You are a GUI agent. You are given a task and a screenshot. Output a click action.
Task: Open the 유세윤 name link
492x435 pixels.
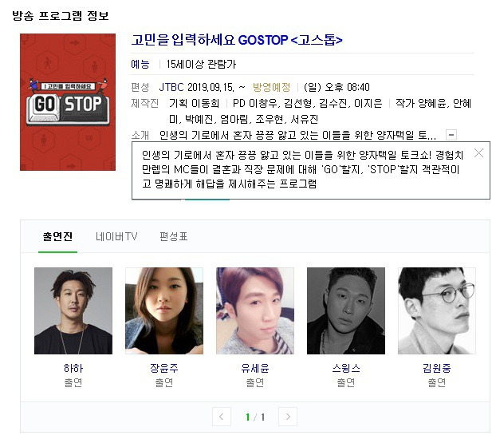pyautogui.click(x=255, y=368)
